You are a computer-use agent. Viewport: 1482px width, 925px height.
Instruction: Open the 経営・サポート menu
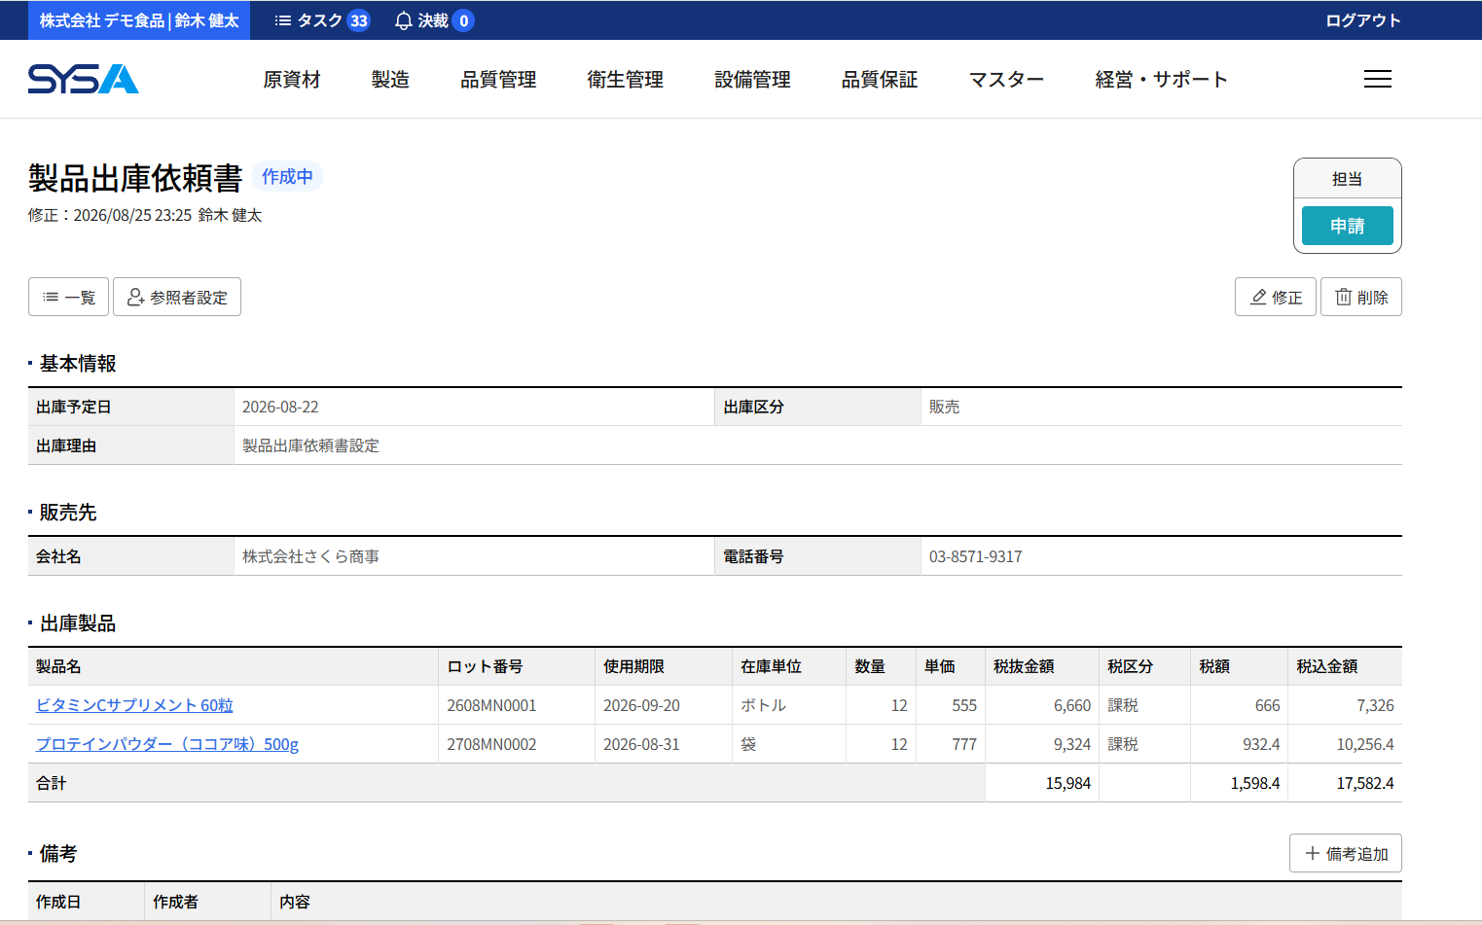1161,80
